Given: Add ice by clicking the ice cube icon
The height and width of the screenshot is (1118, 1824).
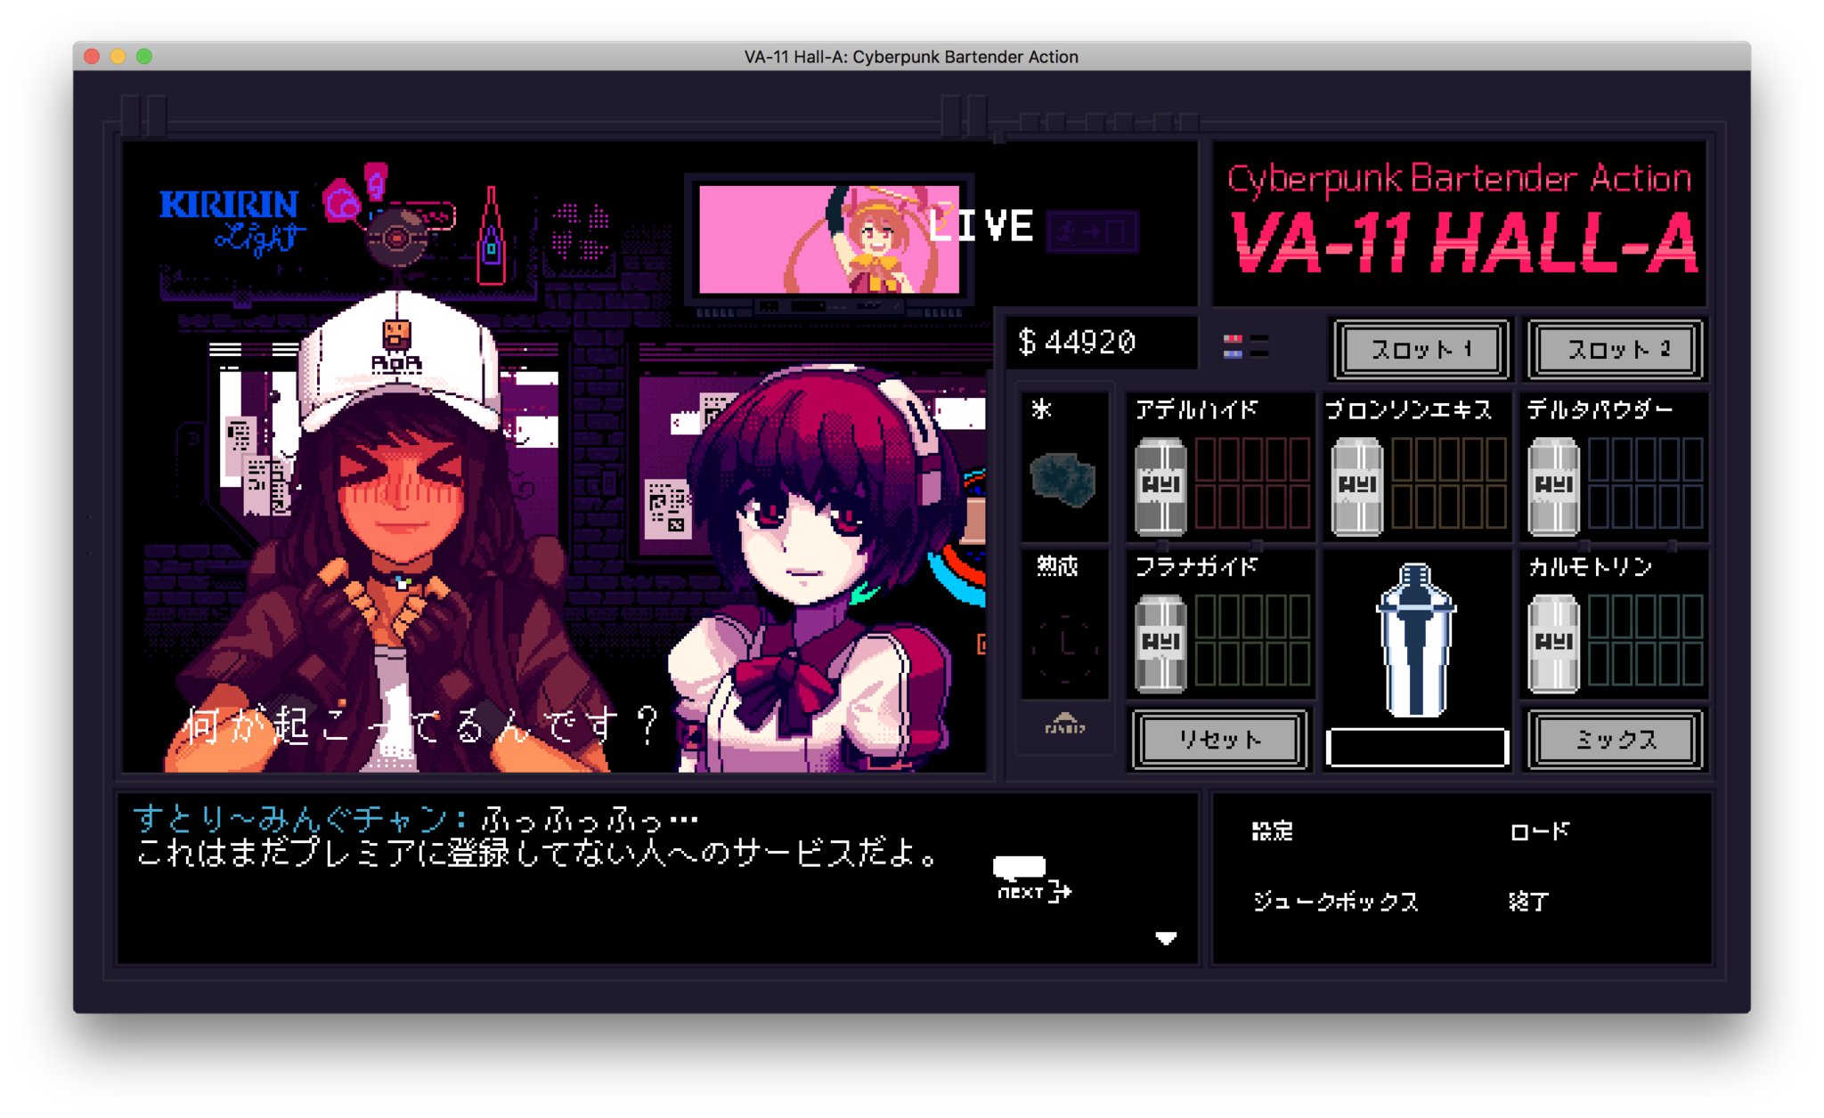Looking at the screenshot, I should [x=1065, y=481].
